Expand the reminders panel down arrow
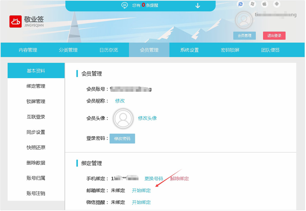The image size is (306, 211). click(198, 5)
